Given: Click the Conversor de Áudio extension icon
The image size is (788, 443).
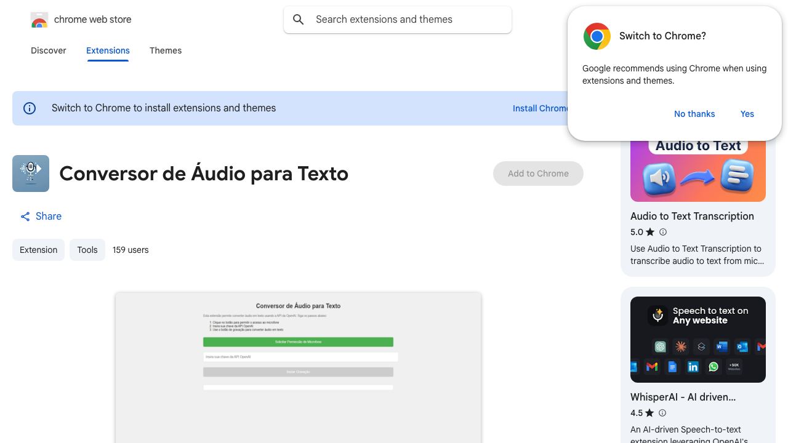Looking at the screenshot, I should (31, 174).
